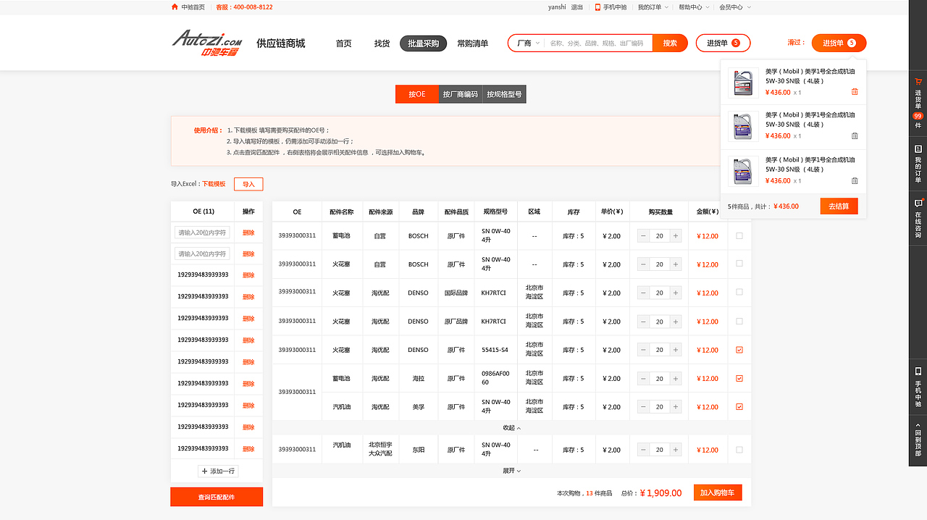Expand the 帮助中心 top menu
Viewport: 927px width, 520px height.
pyautogui.click(x=693, y=7)
